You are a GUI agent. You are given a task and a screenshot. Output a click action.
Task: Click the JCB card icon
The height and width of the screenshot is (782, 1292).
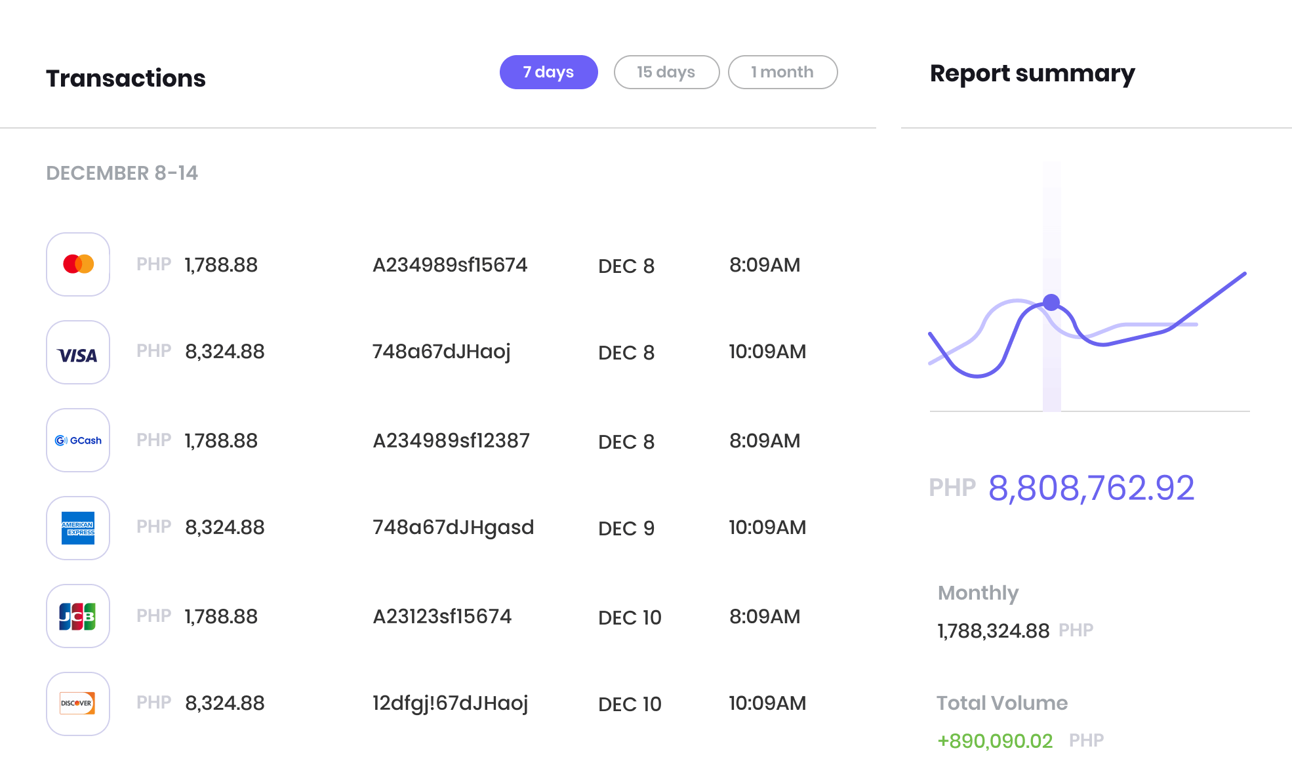coord(78,616)
